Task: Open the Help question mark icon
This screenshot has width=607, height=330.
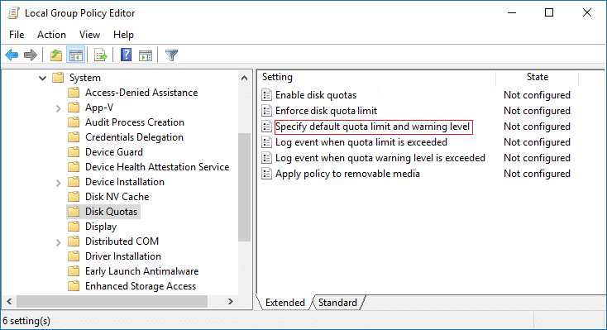Action: tap(127, 55)
